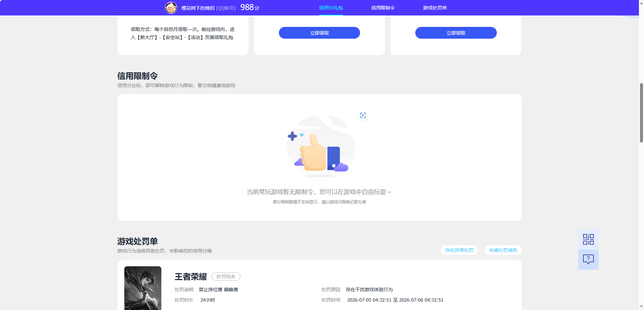Click the 24小时 penalty duration value
Screen dimensions: 644x310
207,300
